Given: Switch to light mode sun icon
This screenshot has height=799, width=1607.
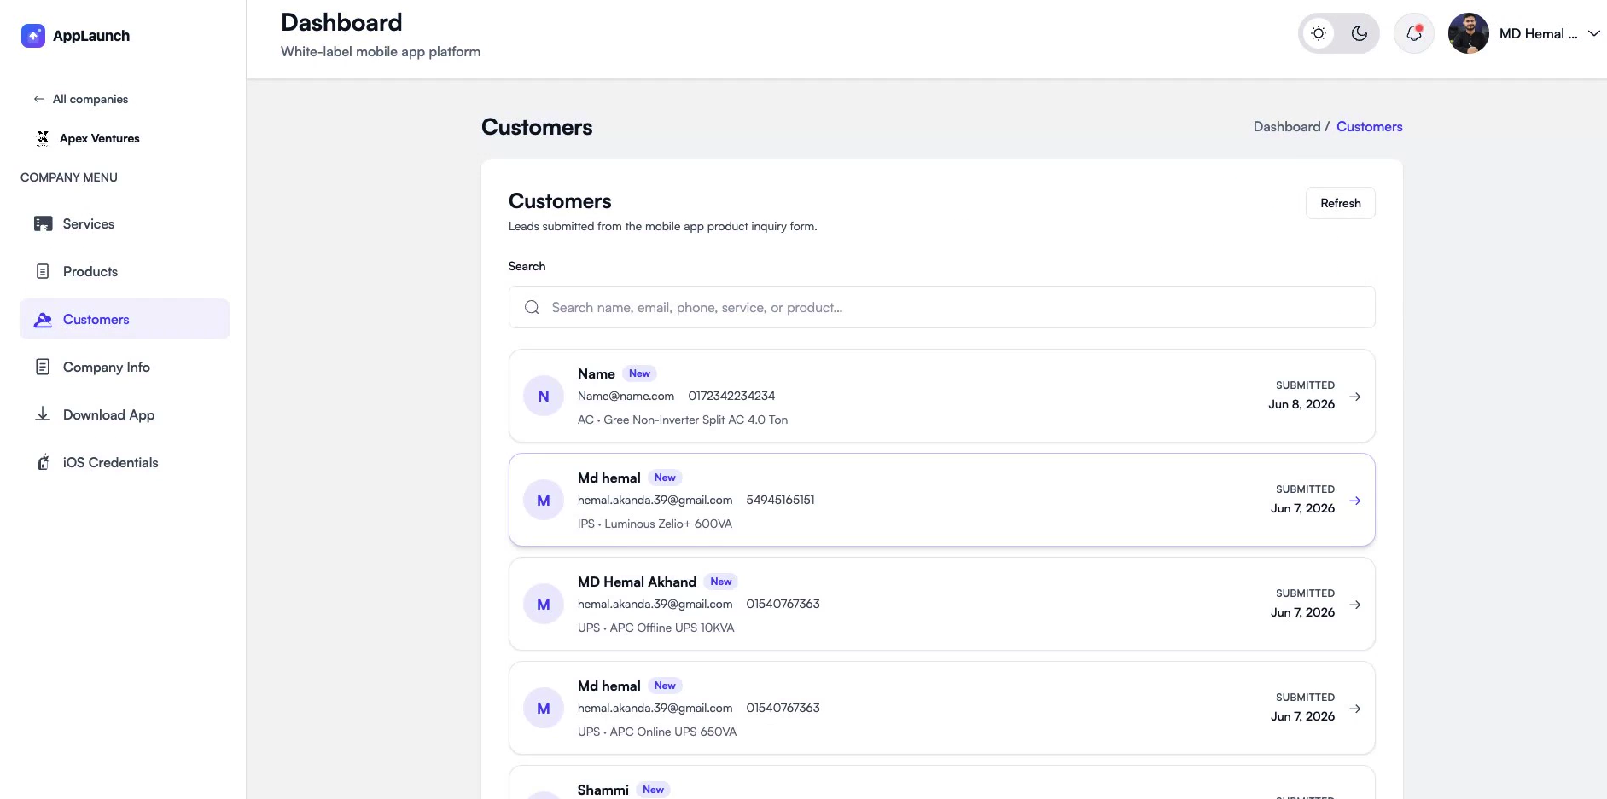Looking at the screenshot, I should pos(1319,33).
